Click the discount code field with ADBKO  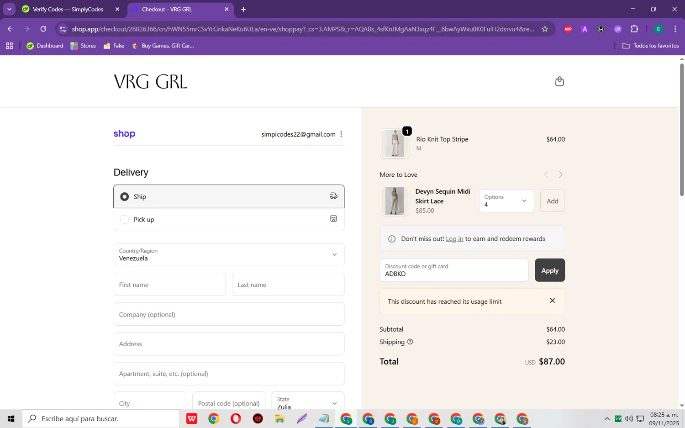pos(454,270)
